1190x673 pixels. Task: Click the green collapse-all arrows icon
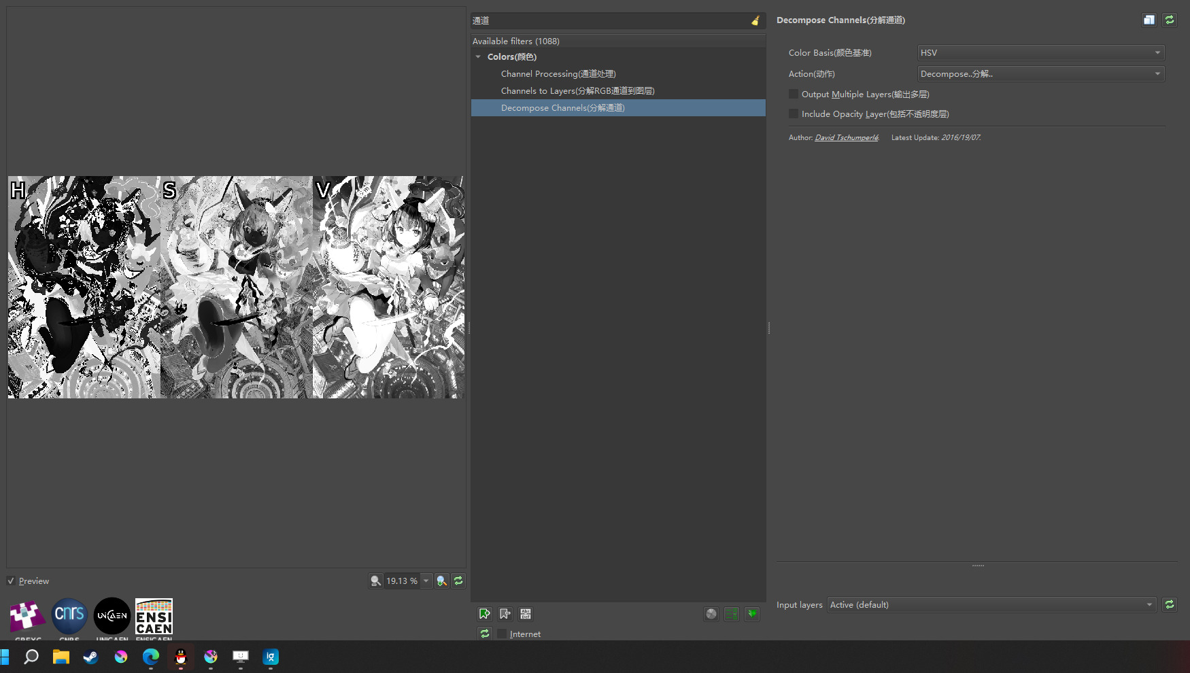(x=752, y=614)
